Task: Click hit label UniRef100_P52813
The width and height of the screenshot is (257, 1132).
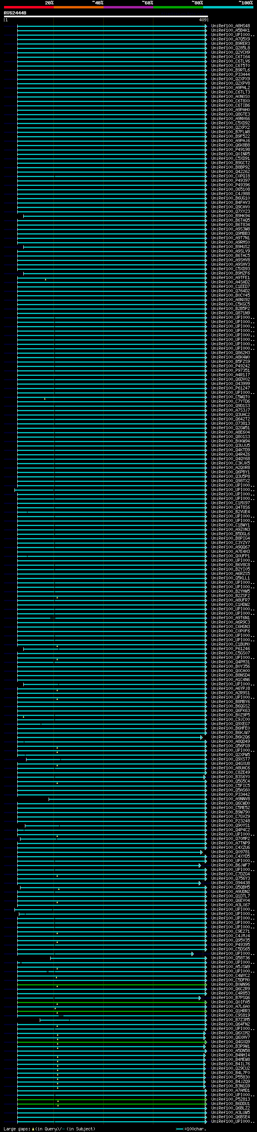Action: [230, 1099]
